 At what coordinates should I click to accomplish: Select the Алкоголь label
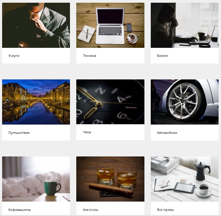[90, 210]
